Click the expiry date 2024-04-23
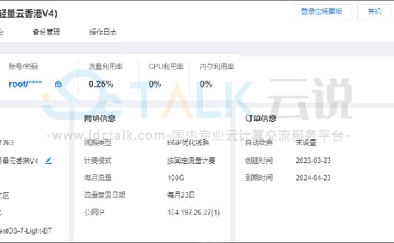The height and width of the screenshot is (243, 394). pos(313,178)
